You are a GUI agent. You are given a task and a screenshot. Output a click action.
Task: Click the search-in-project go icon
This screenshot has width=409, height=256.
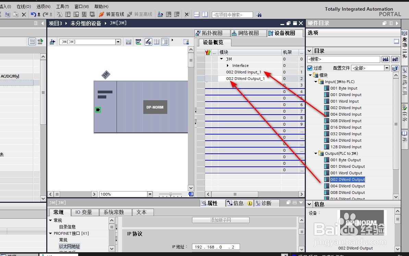258,15
